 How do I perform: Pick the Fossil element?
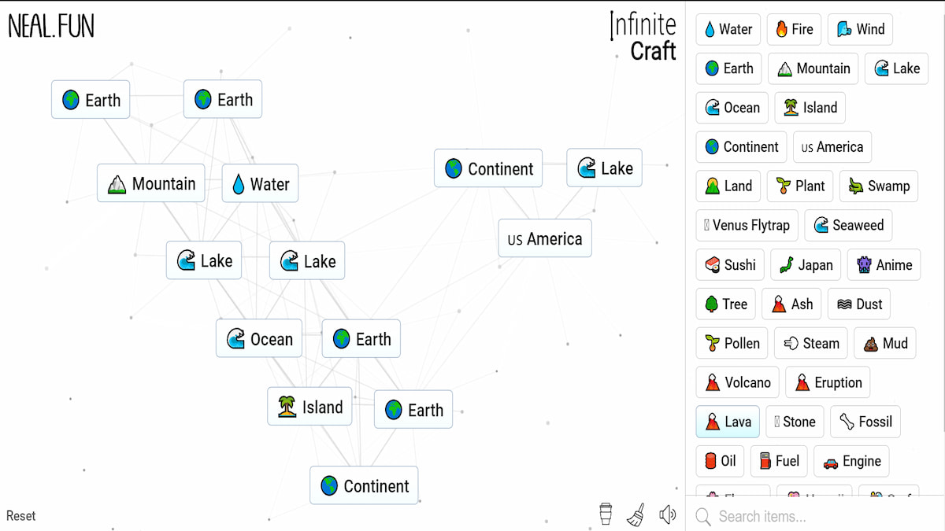[x=865, y=422]
